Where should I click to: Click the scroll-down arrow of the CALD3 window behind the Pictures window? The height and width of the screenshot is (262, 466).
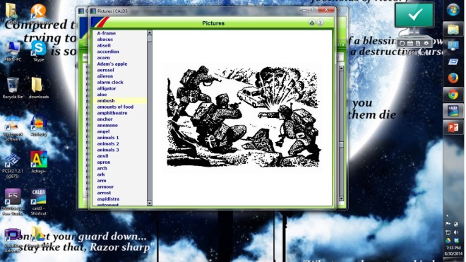coord(341,198)
